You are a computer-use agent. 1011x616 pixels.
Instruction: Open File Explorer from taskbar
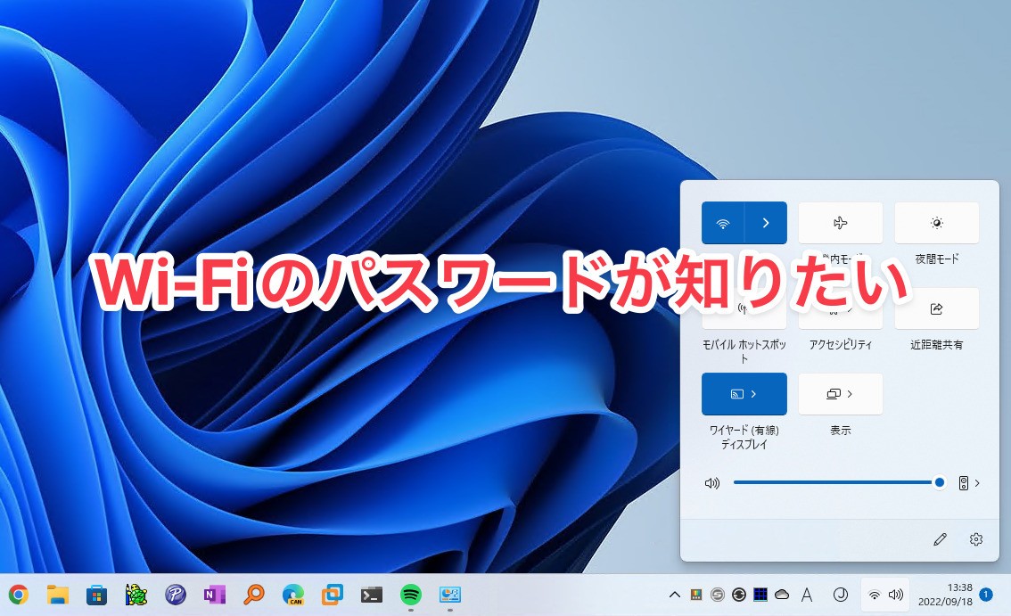coord(57,595)
